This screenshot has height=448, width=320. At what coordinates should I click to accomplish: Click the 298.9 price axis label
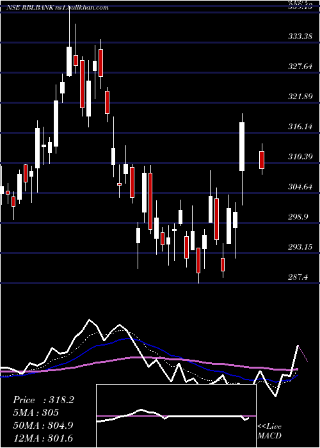[x=298, y=217]
